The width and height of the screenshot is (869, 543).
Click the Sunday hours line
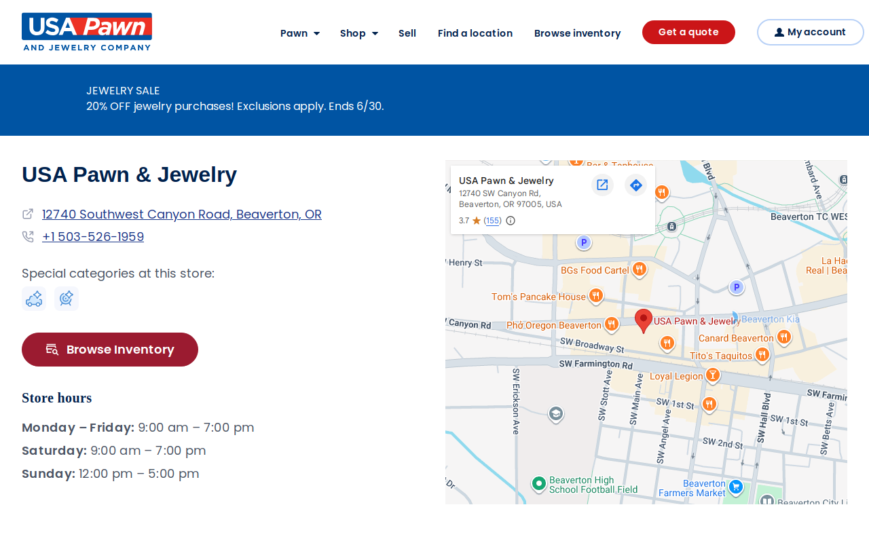point(111,474)
